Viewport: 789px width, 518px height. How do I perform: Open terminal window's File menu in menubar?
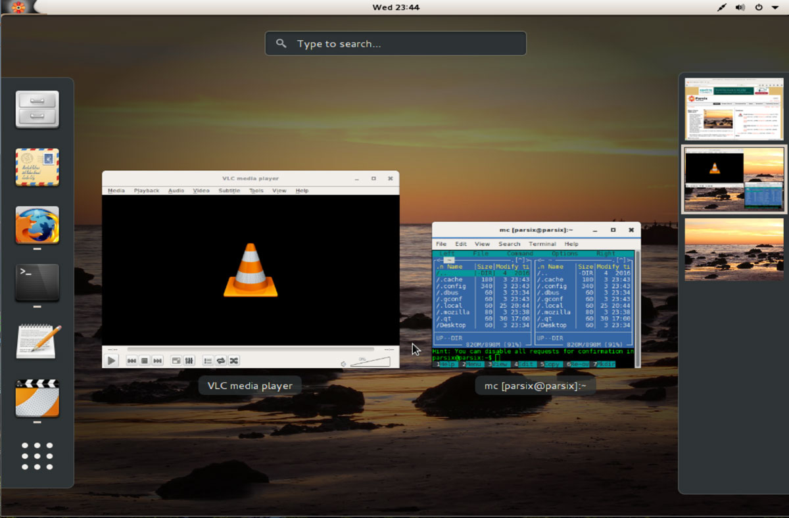pyautogui.click(x=441, y=244)
